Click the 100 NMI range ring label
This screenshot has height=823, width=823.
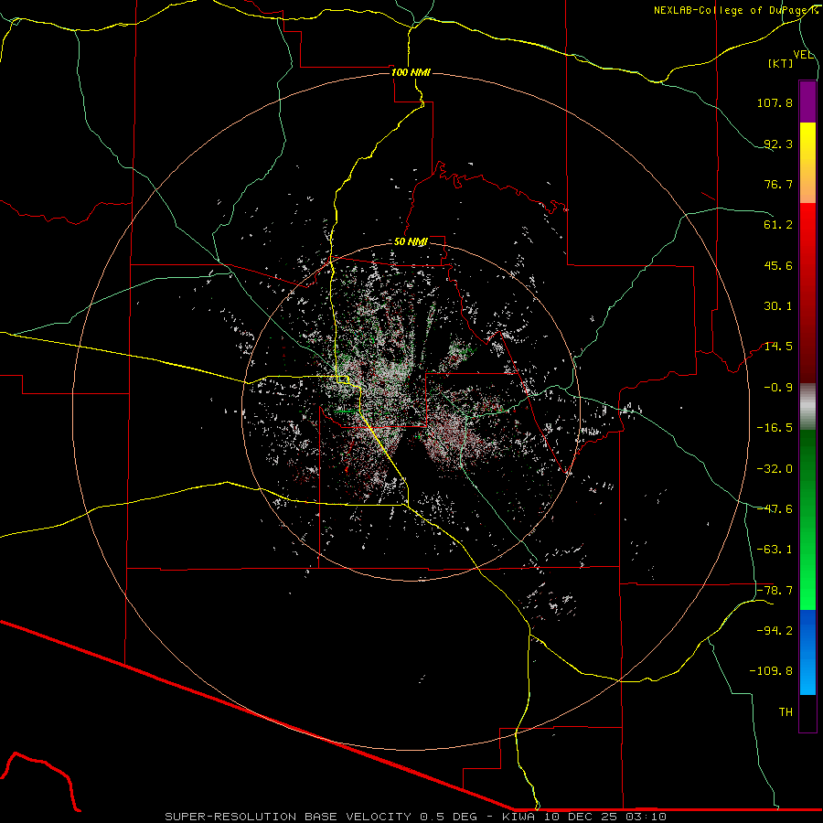coord(411,72)
